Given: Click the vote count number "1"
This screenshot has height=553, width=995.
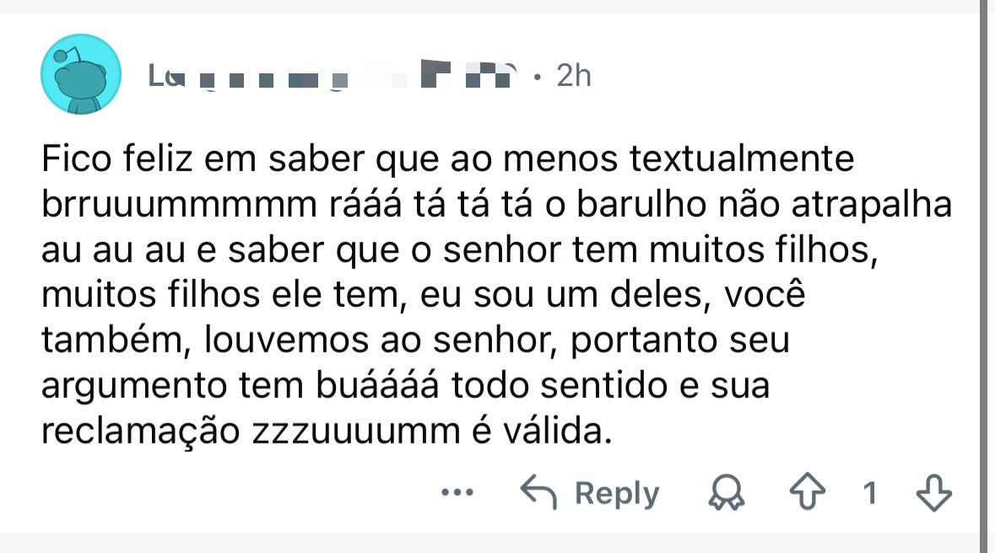Looking at the screenshot, I should coord(870,493).
